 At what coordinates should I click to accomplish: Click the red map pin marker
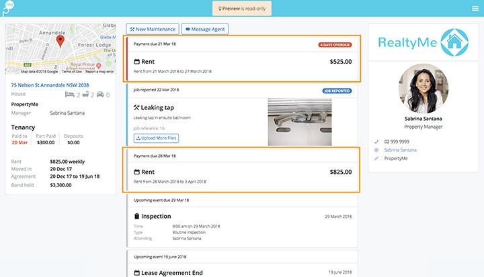coord(60,42)
